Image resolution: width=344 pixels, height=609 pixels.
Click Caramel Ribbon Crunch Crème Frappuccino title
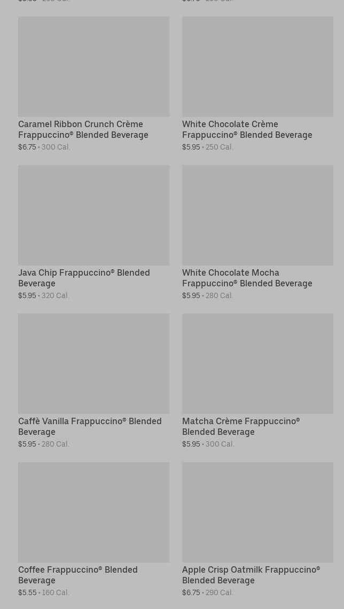tap(83, 129)
